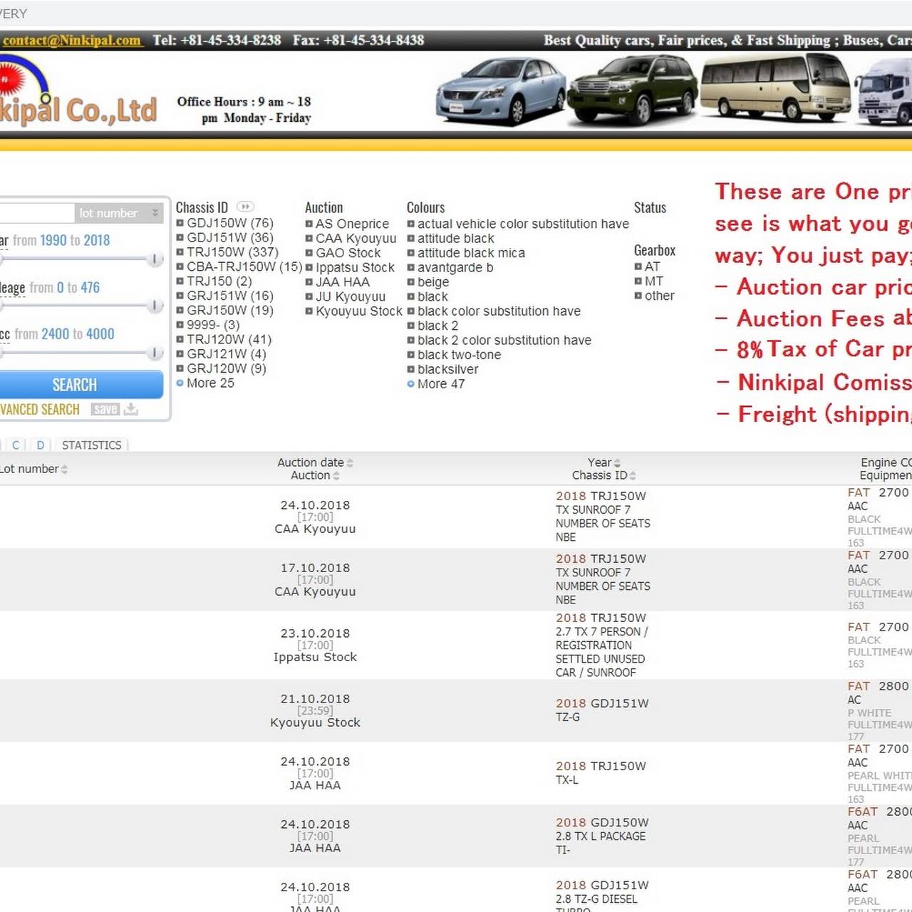Switch to the C tab
This screenshot has height=912, width=912.
[16, 445]
